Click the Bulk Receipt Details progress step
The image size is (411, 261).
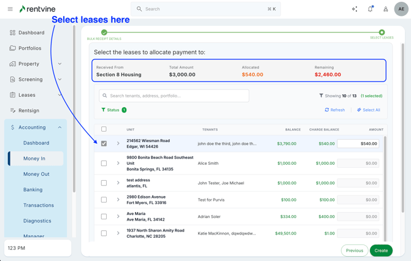(x=104, y=32)
